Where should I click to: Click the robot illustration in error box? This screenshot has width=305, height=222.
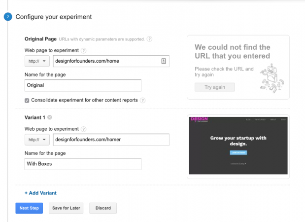click(x=271, y=78)
